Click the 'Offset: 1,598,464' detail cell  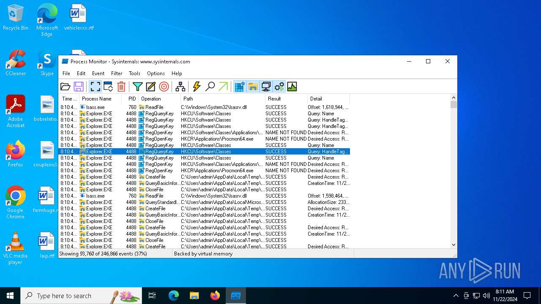click(x=328, y=196)
